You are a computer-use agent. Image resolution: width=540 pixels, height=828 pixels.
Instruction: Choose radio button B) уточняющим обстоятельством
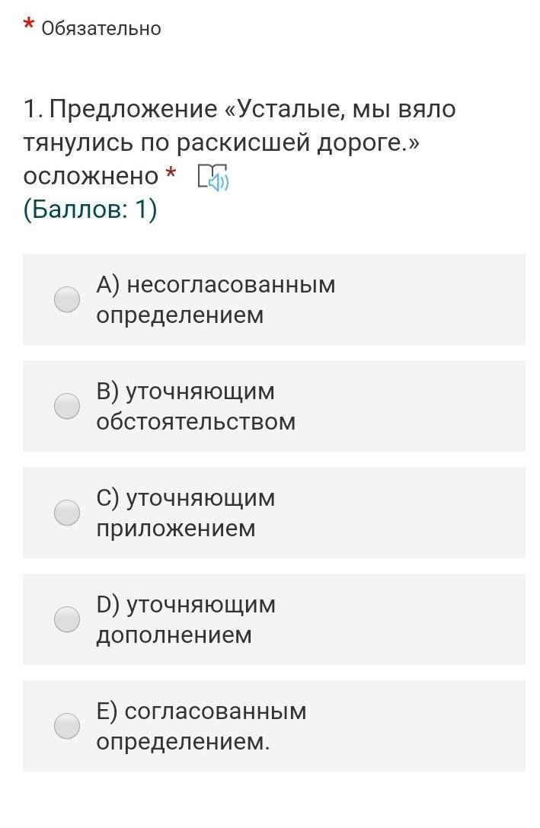click(67, 406)
